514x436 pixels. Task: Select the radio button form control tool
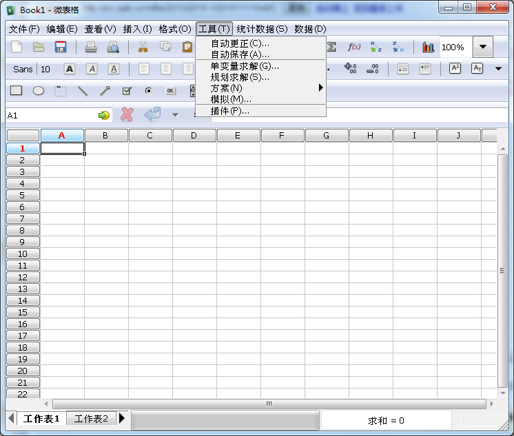coord(148,91)
